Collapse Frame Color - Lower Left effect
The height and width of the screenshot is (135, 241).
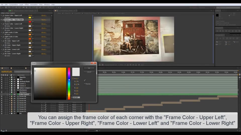pos(2,24)
